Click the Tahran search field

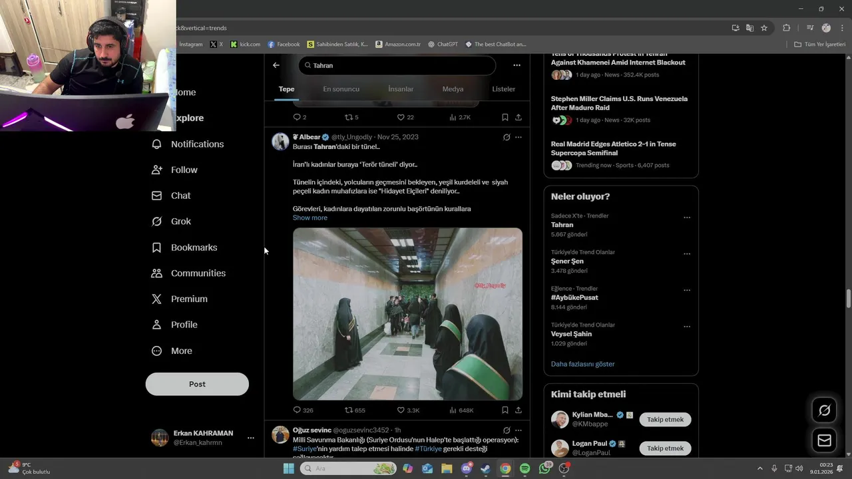(397, 65)
